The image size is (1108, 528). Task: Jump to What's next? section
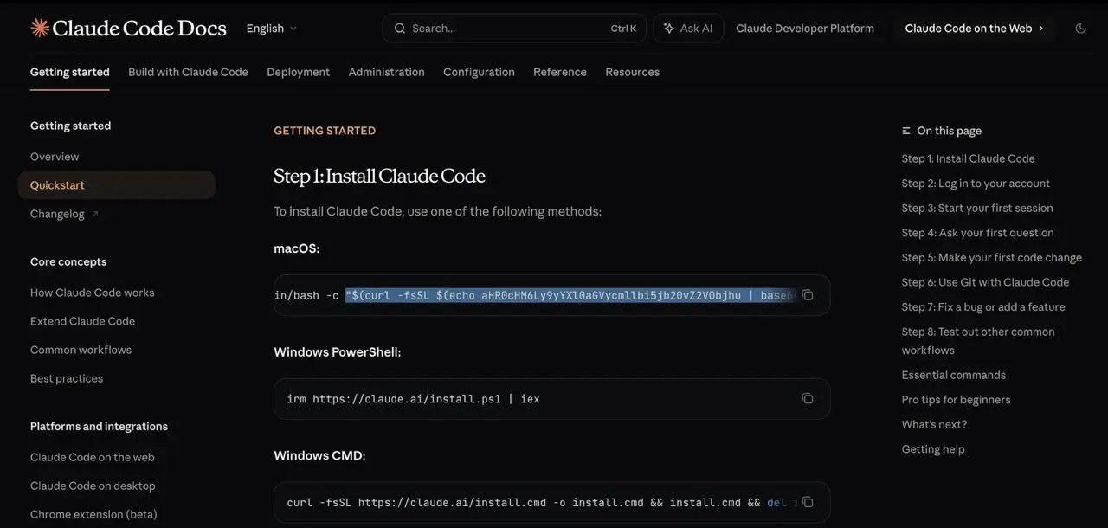pyautogui.click(x=934, y=424)
